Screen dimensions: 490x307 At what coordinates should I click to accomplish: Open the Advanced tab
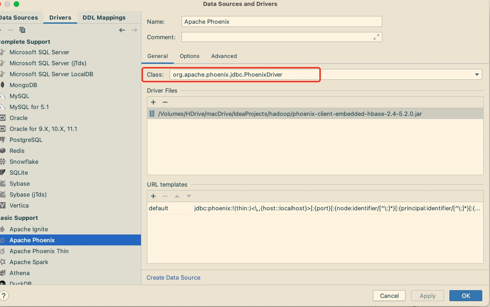point(224,56)
